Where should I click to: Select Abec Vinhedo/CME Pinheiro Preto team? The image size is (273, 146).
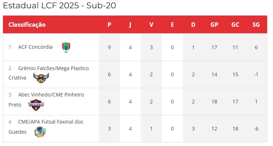tap(46, 100)
